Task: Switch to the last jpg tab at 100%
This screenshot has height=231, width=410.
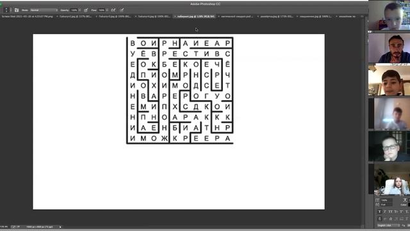Action: coord(316,16)
